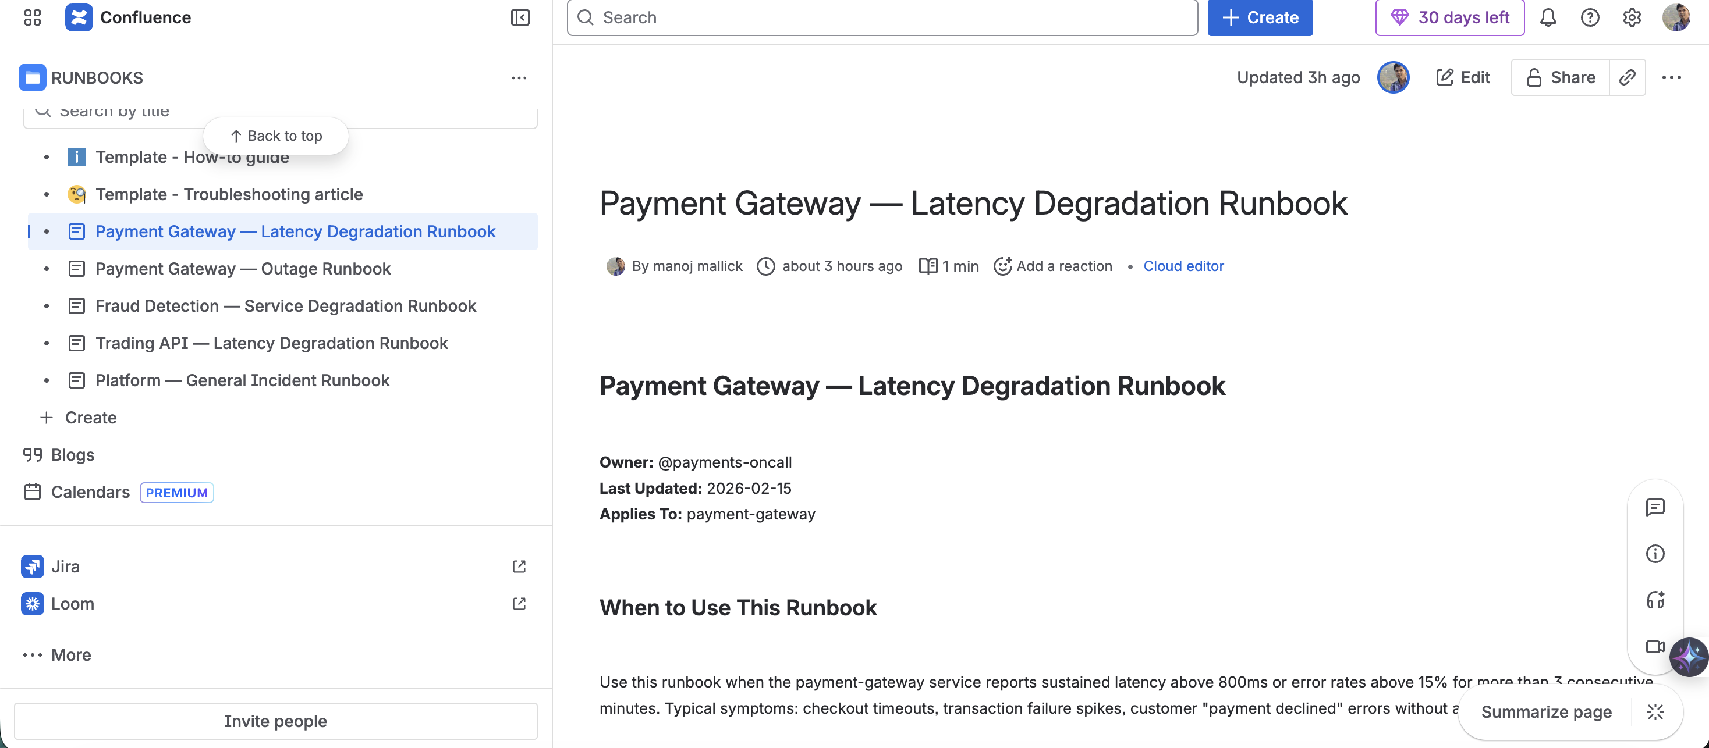1709x748 pixels.
Task: Open the notifications bell
Action: coord(1548,17)
